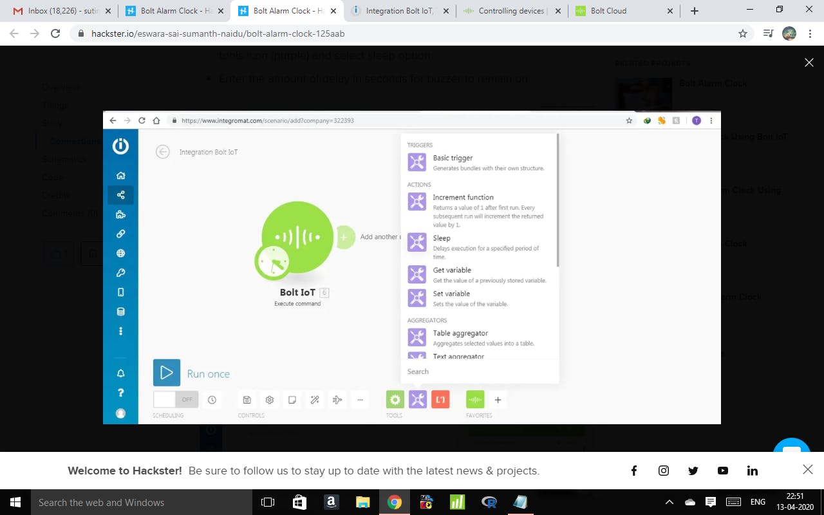Click the save scenario control icon
This screenshot has width=824, height=515.
coord(247,400)
